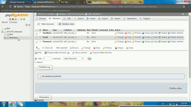Open the Recent tables list

5,22
